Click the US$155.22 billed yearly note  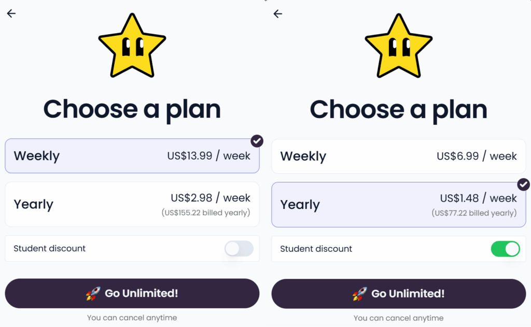coord(205,212)
